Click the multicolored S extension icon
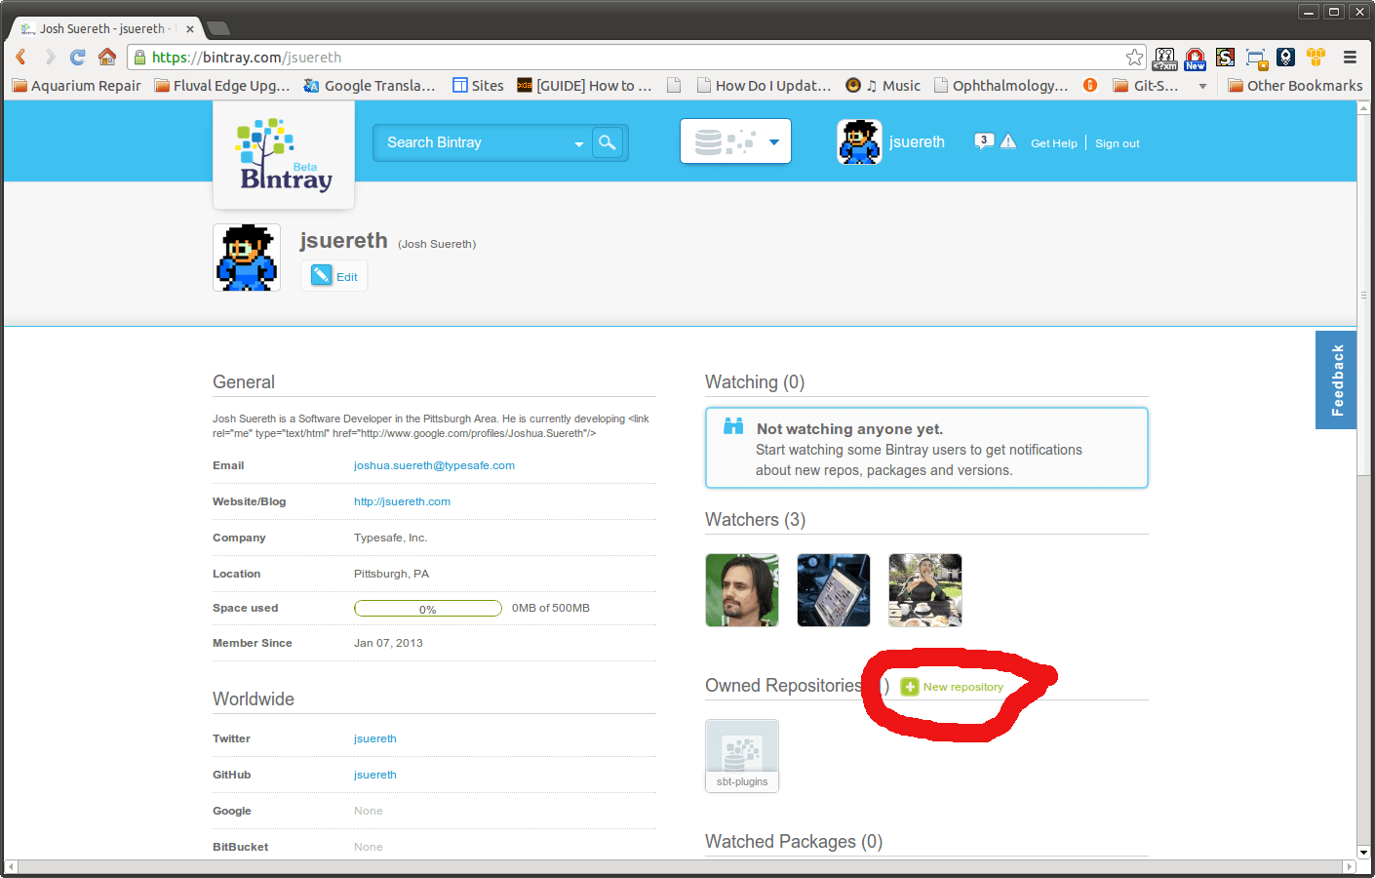Screen dimensions: 1375x878 1226,58
